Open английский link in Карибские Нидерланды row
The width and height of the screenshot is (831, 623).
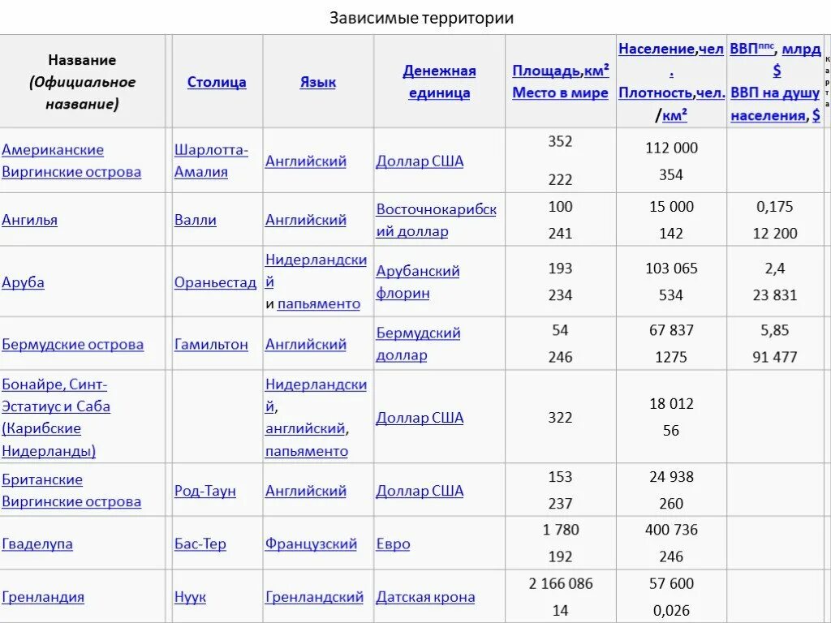pos(305,428)
